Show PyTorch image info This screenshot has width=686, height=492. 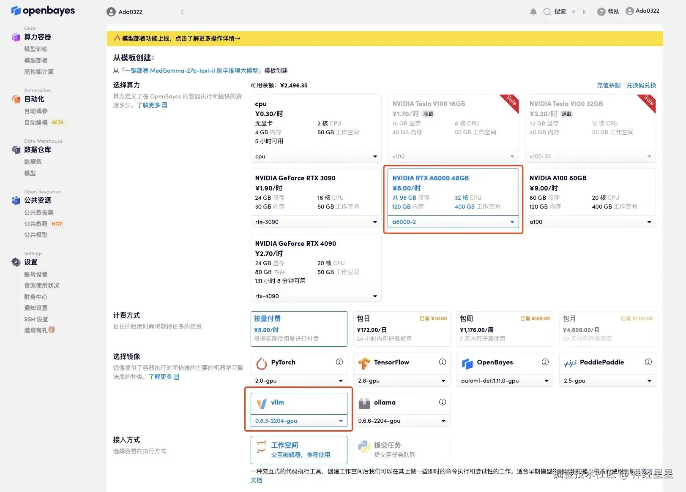[x=339, y=362]
